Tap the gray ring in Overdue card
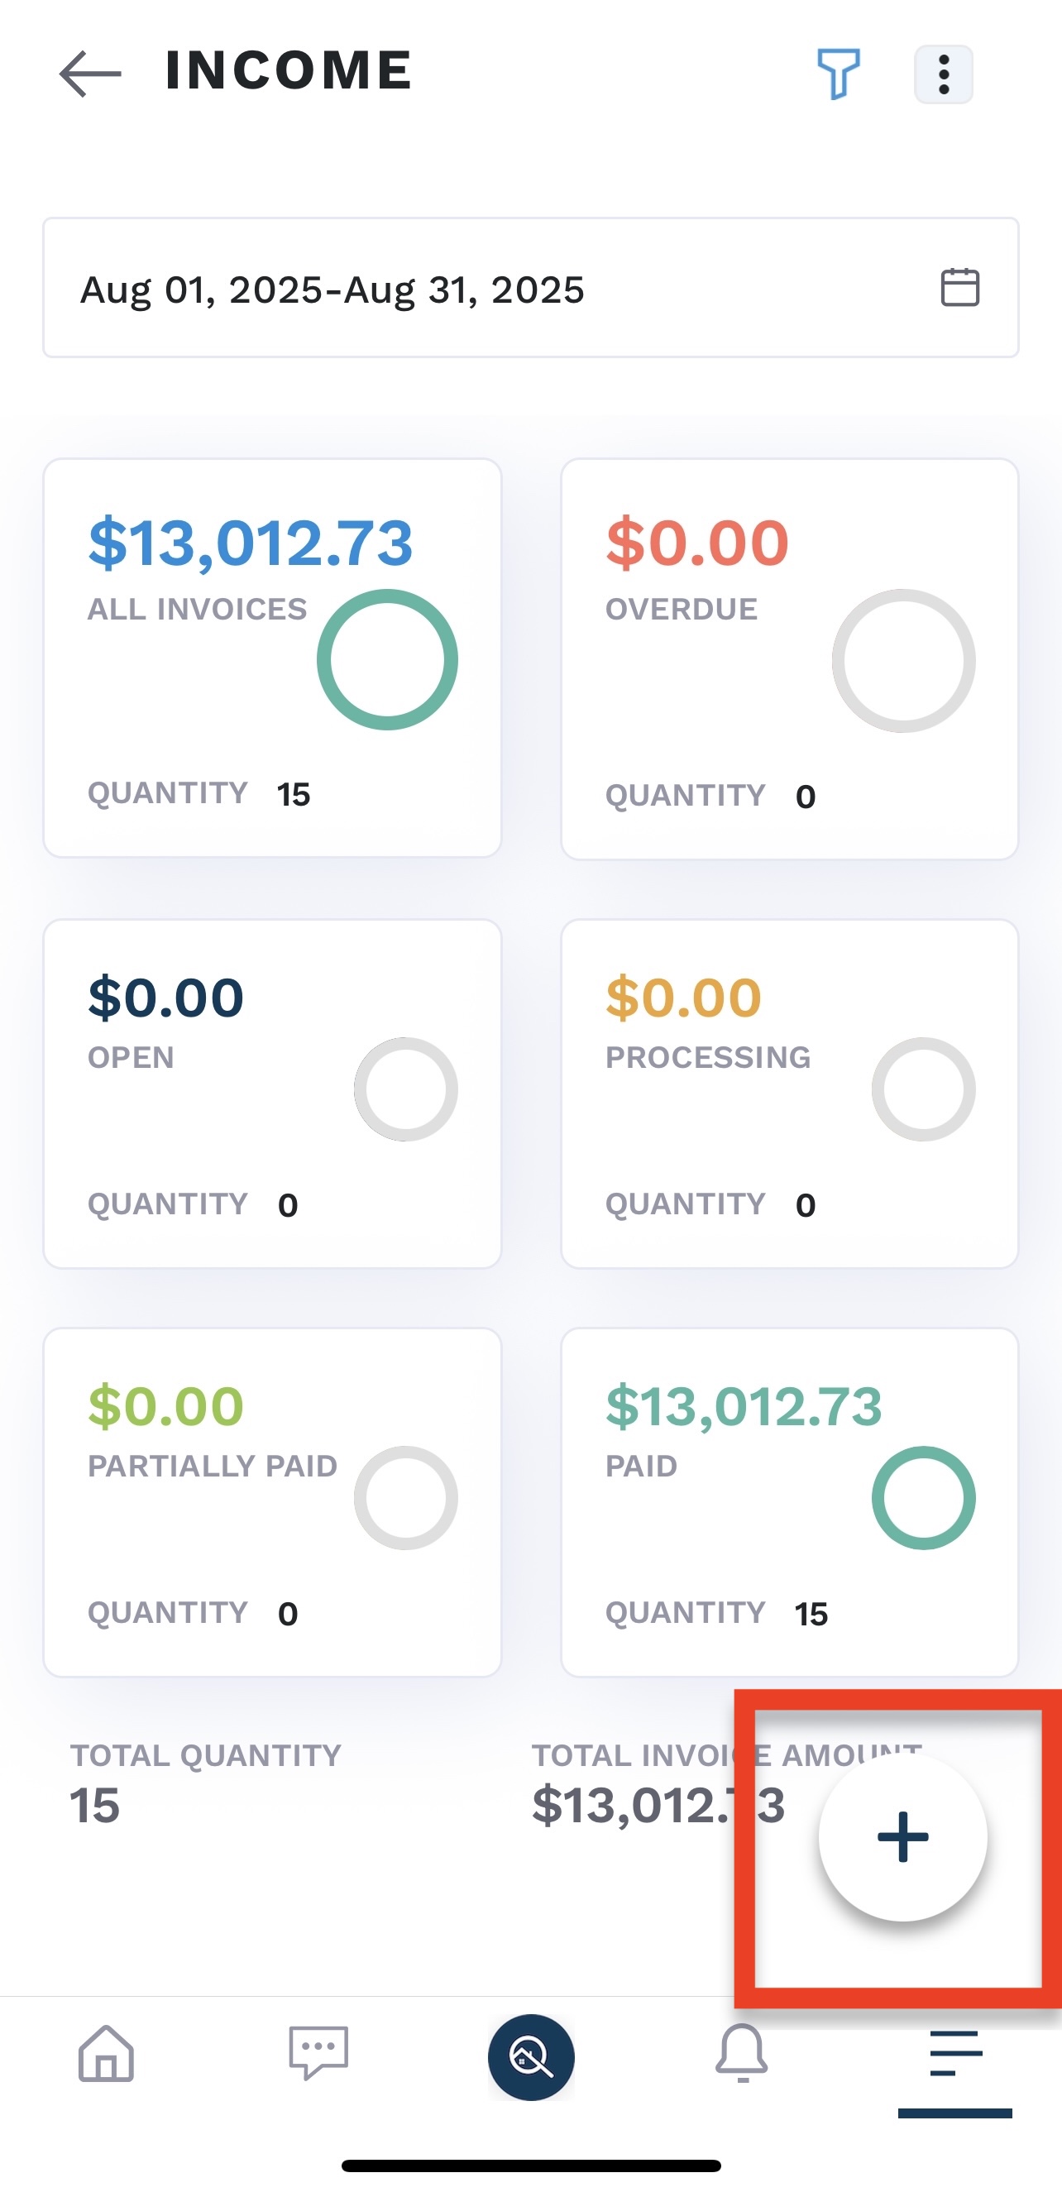 904,660
